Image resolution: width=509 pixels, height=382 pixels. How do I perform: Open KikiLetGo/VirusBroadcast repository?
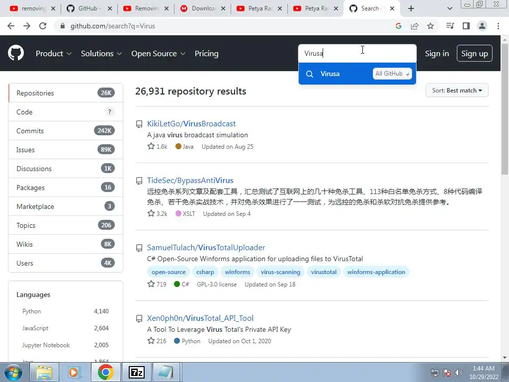[191, 124]
